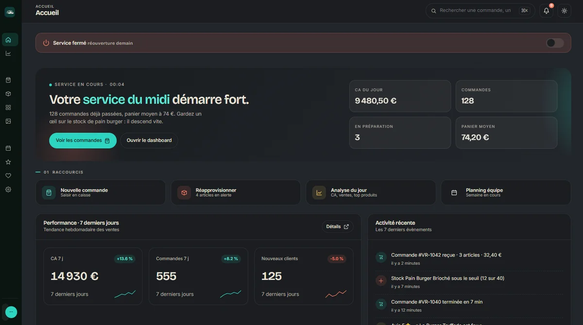Click the -5.0 % badge
583x325 pixels.
pos(337,259)
